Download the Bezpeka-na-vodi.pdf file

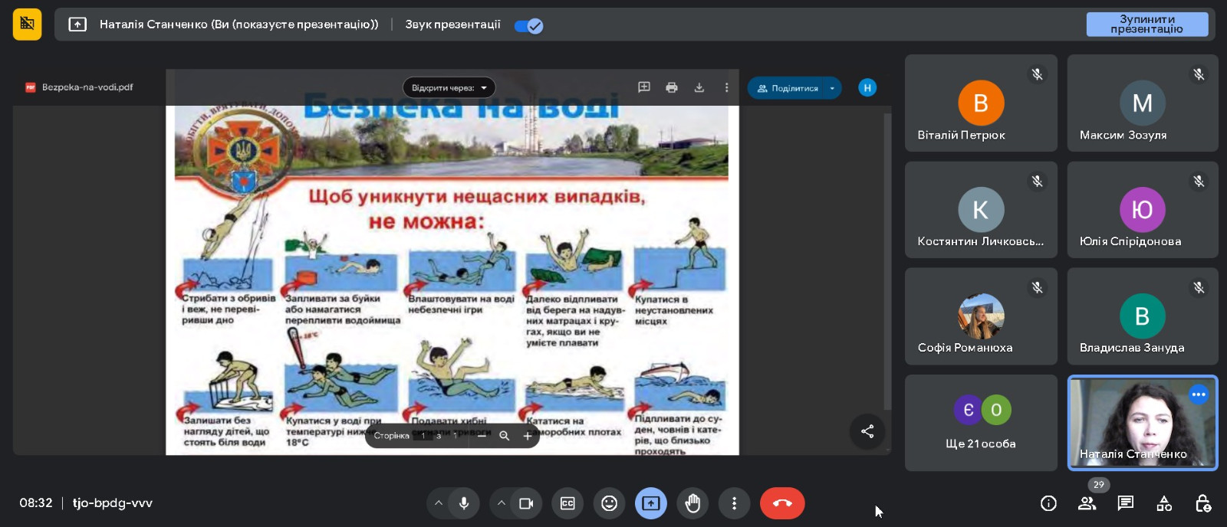[x=699, y=87]
